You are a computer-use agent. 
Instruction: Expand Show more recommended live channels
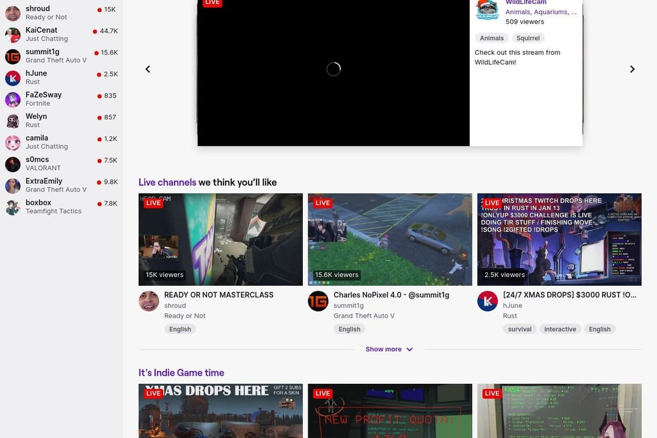click(x=389, y=349)
